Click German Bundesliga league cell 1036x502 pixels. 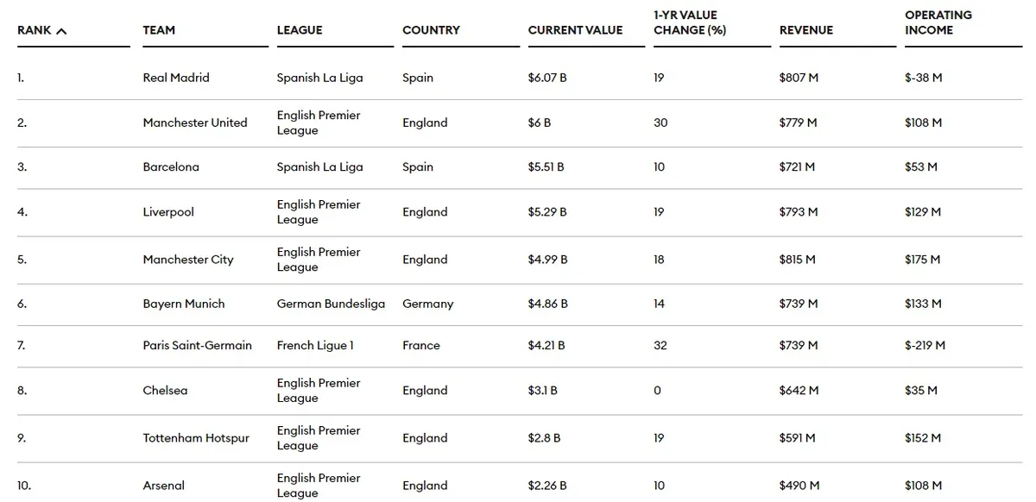click(331, 304)
